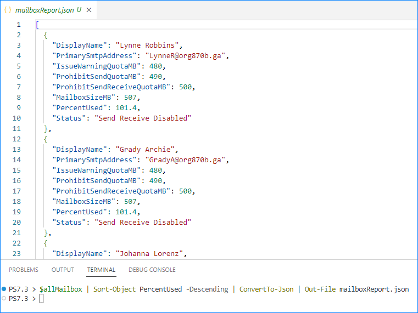418x313 pixels.
Task: Click the "GradyA@org870b.ga" address value
Action: [x=185, y=160]
